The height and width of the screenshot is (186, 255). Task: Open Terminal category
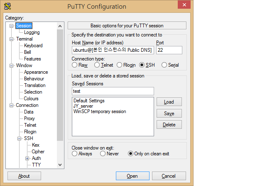tap(25, 39)
